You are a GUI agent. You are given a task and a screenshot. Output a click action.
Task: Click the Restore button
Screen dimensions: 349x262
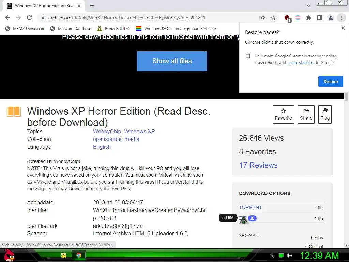[331, 82]
